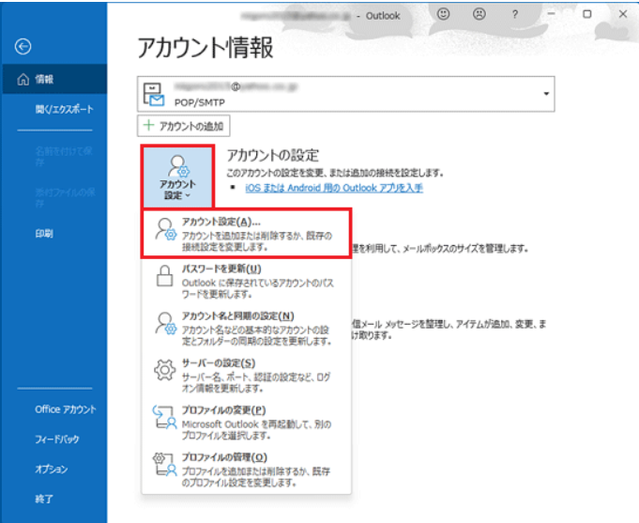Screen dimensions: 639x523
Task: Choose プロファイルの変更(P) menu entry
Action: coord(246,423)
